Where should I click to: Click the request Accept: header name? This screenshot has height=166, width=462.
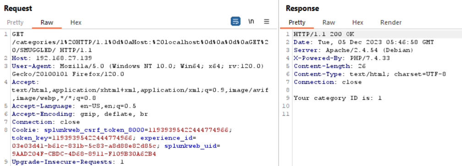click(x=25, y=82)
